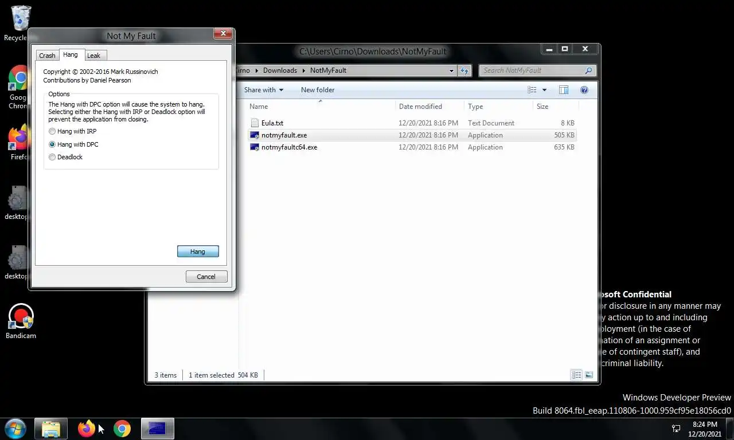Focus the Search NotMyFault field
This screenshot has width=734, height=440.
click(x=537, y=70)
